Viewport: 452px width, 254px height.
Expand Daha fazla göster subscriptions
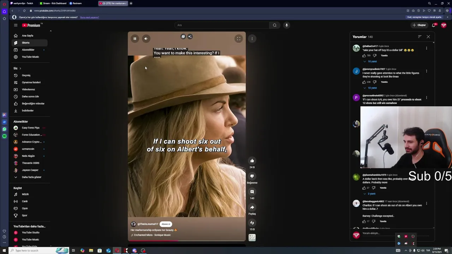tap(29, 177)
